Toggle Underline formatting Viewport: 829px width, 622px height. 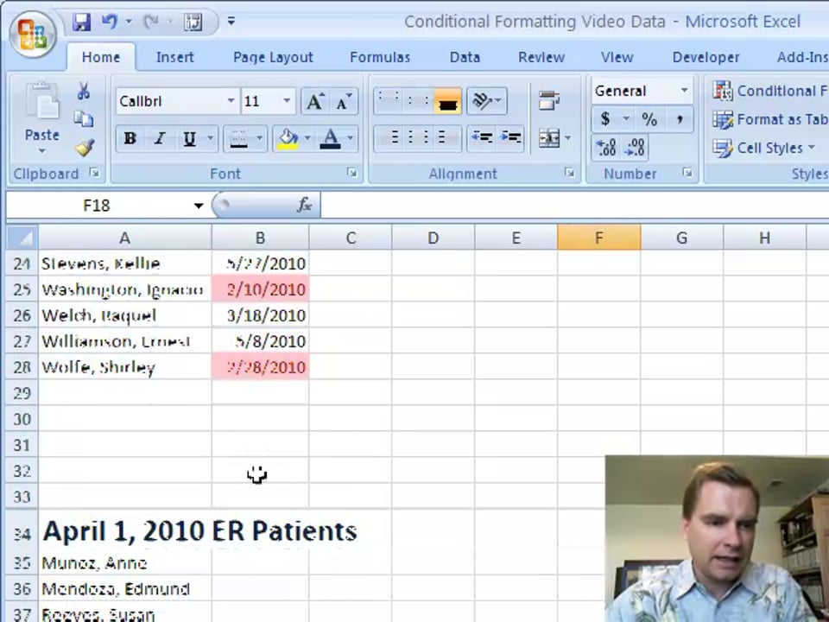(x=189, y=138)
